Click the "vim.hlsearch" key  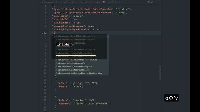[x=62, y=23]
